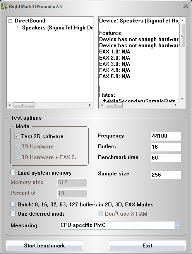Click the RightMark3DSound app icon in title bar
The width and height of the screenshot is (192, 254).
[x=4, y=7]
